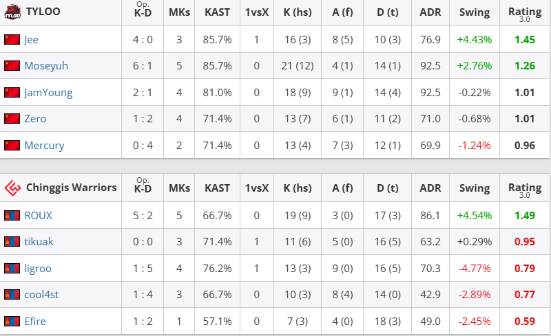The height and width of the screenshot is (336, 551).
Task: Sort TYLOO table by ADR header
Action: click(430, 12)
